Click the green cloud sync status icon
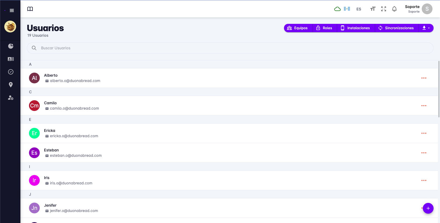The image size is (440, 223). click(x=337, y=9)
